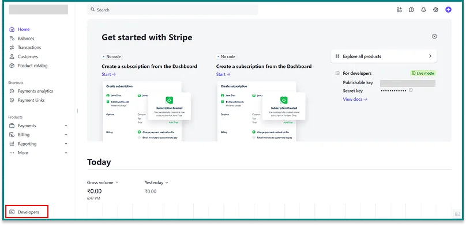Screen dimensions: 466x225
Task: Open the View docs link
Action: [355, 100]
